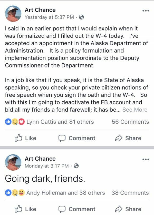Screen dimensions: 154x215
Task: Share the Going dark, friends post
Action: coord(128,209)
